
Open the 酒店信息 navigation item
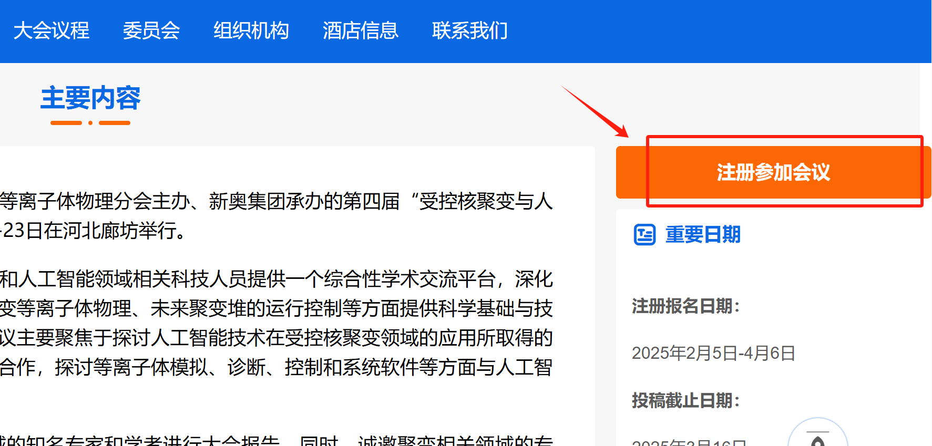(361, 30)
